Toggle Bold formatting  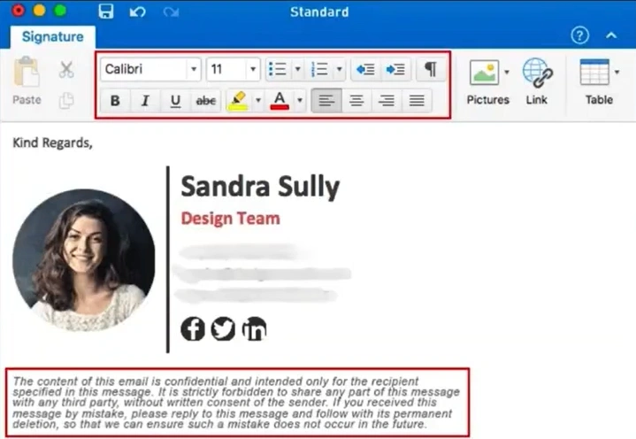pos(115,100)
